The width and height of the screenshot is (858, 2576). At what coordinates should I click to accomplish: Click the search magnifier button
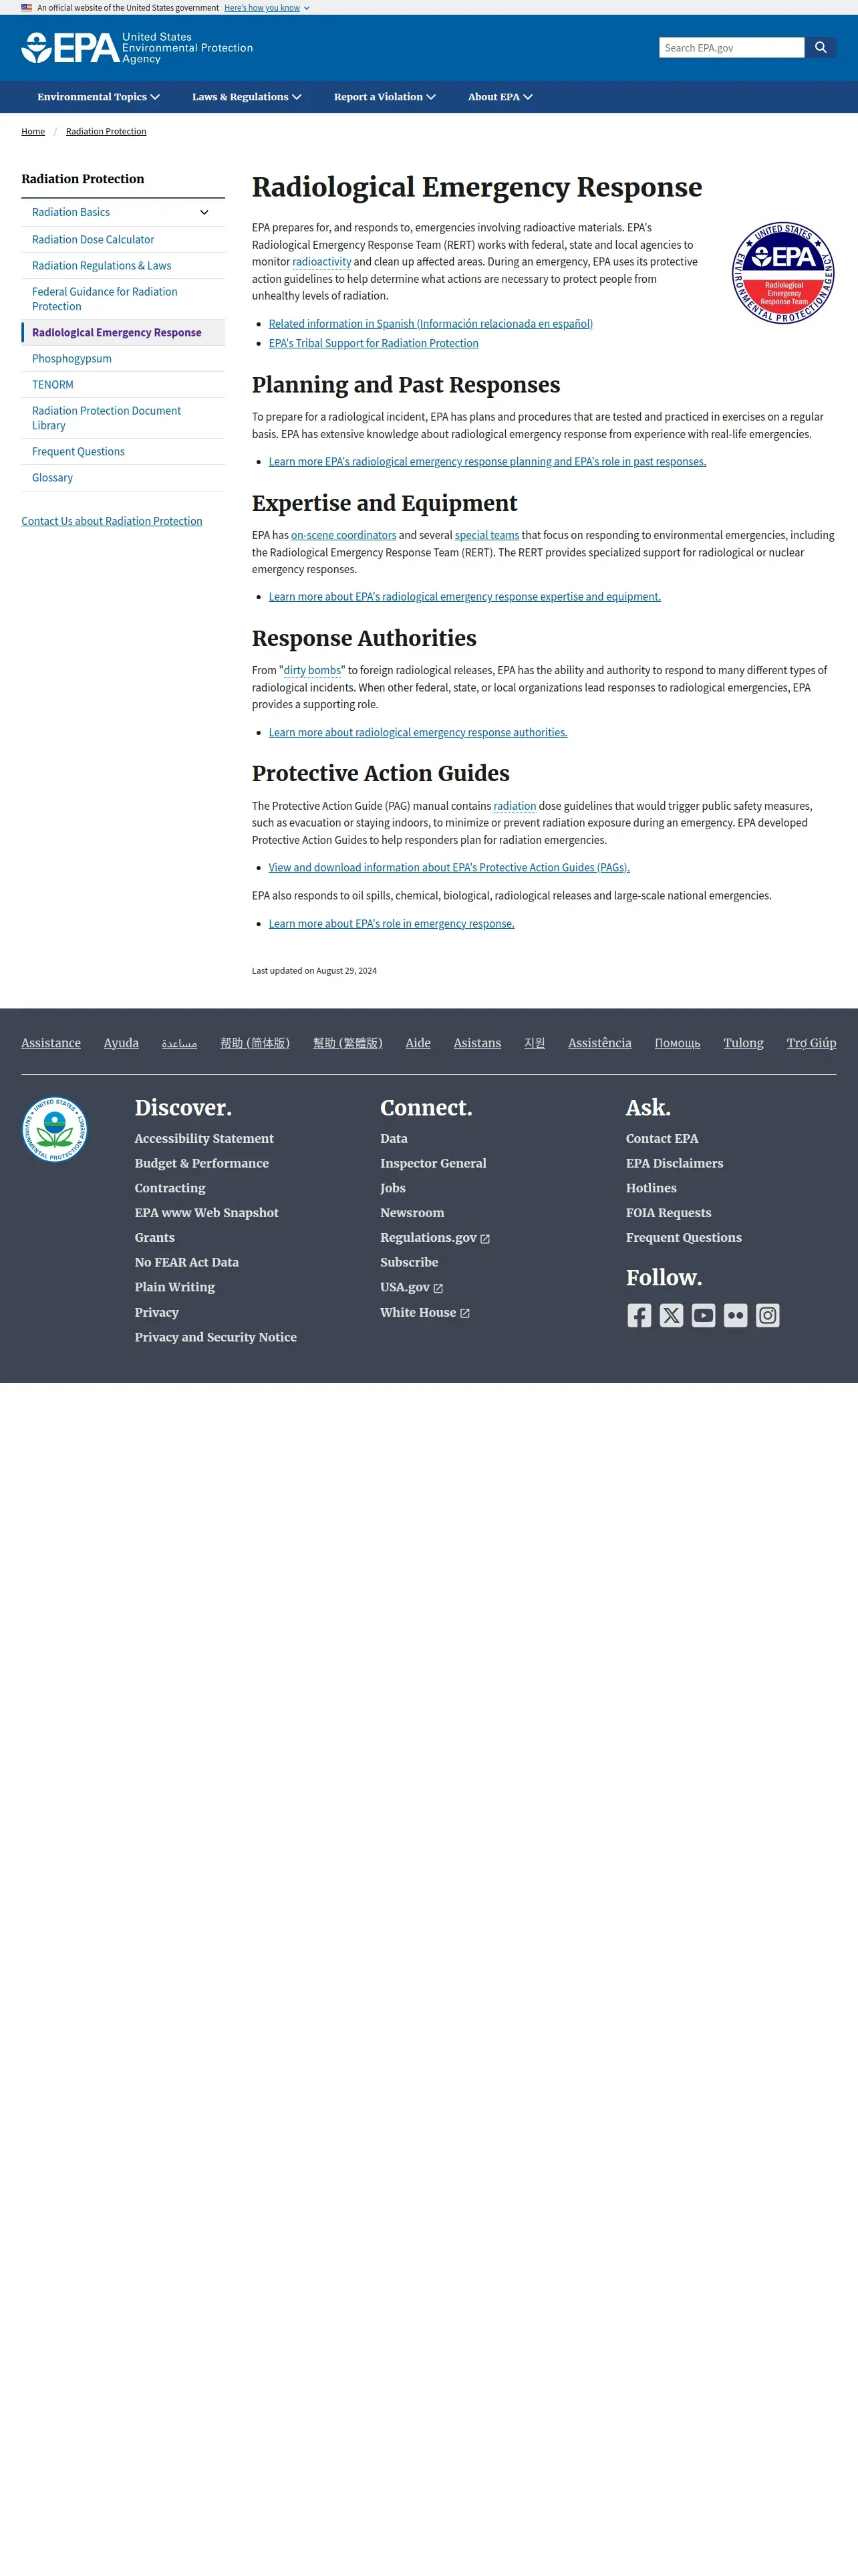820,47
